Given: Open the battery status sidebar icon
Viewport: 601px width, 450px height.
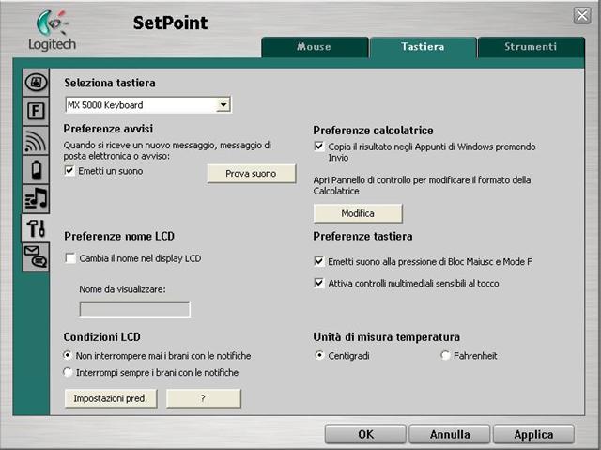Looking at the screenshot, I should [36, 170].
